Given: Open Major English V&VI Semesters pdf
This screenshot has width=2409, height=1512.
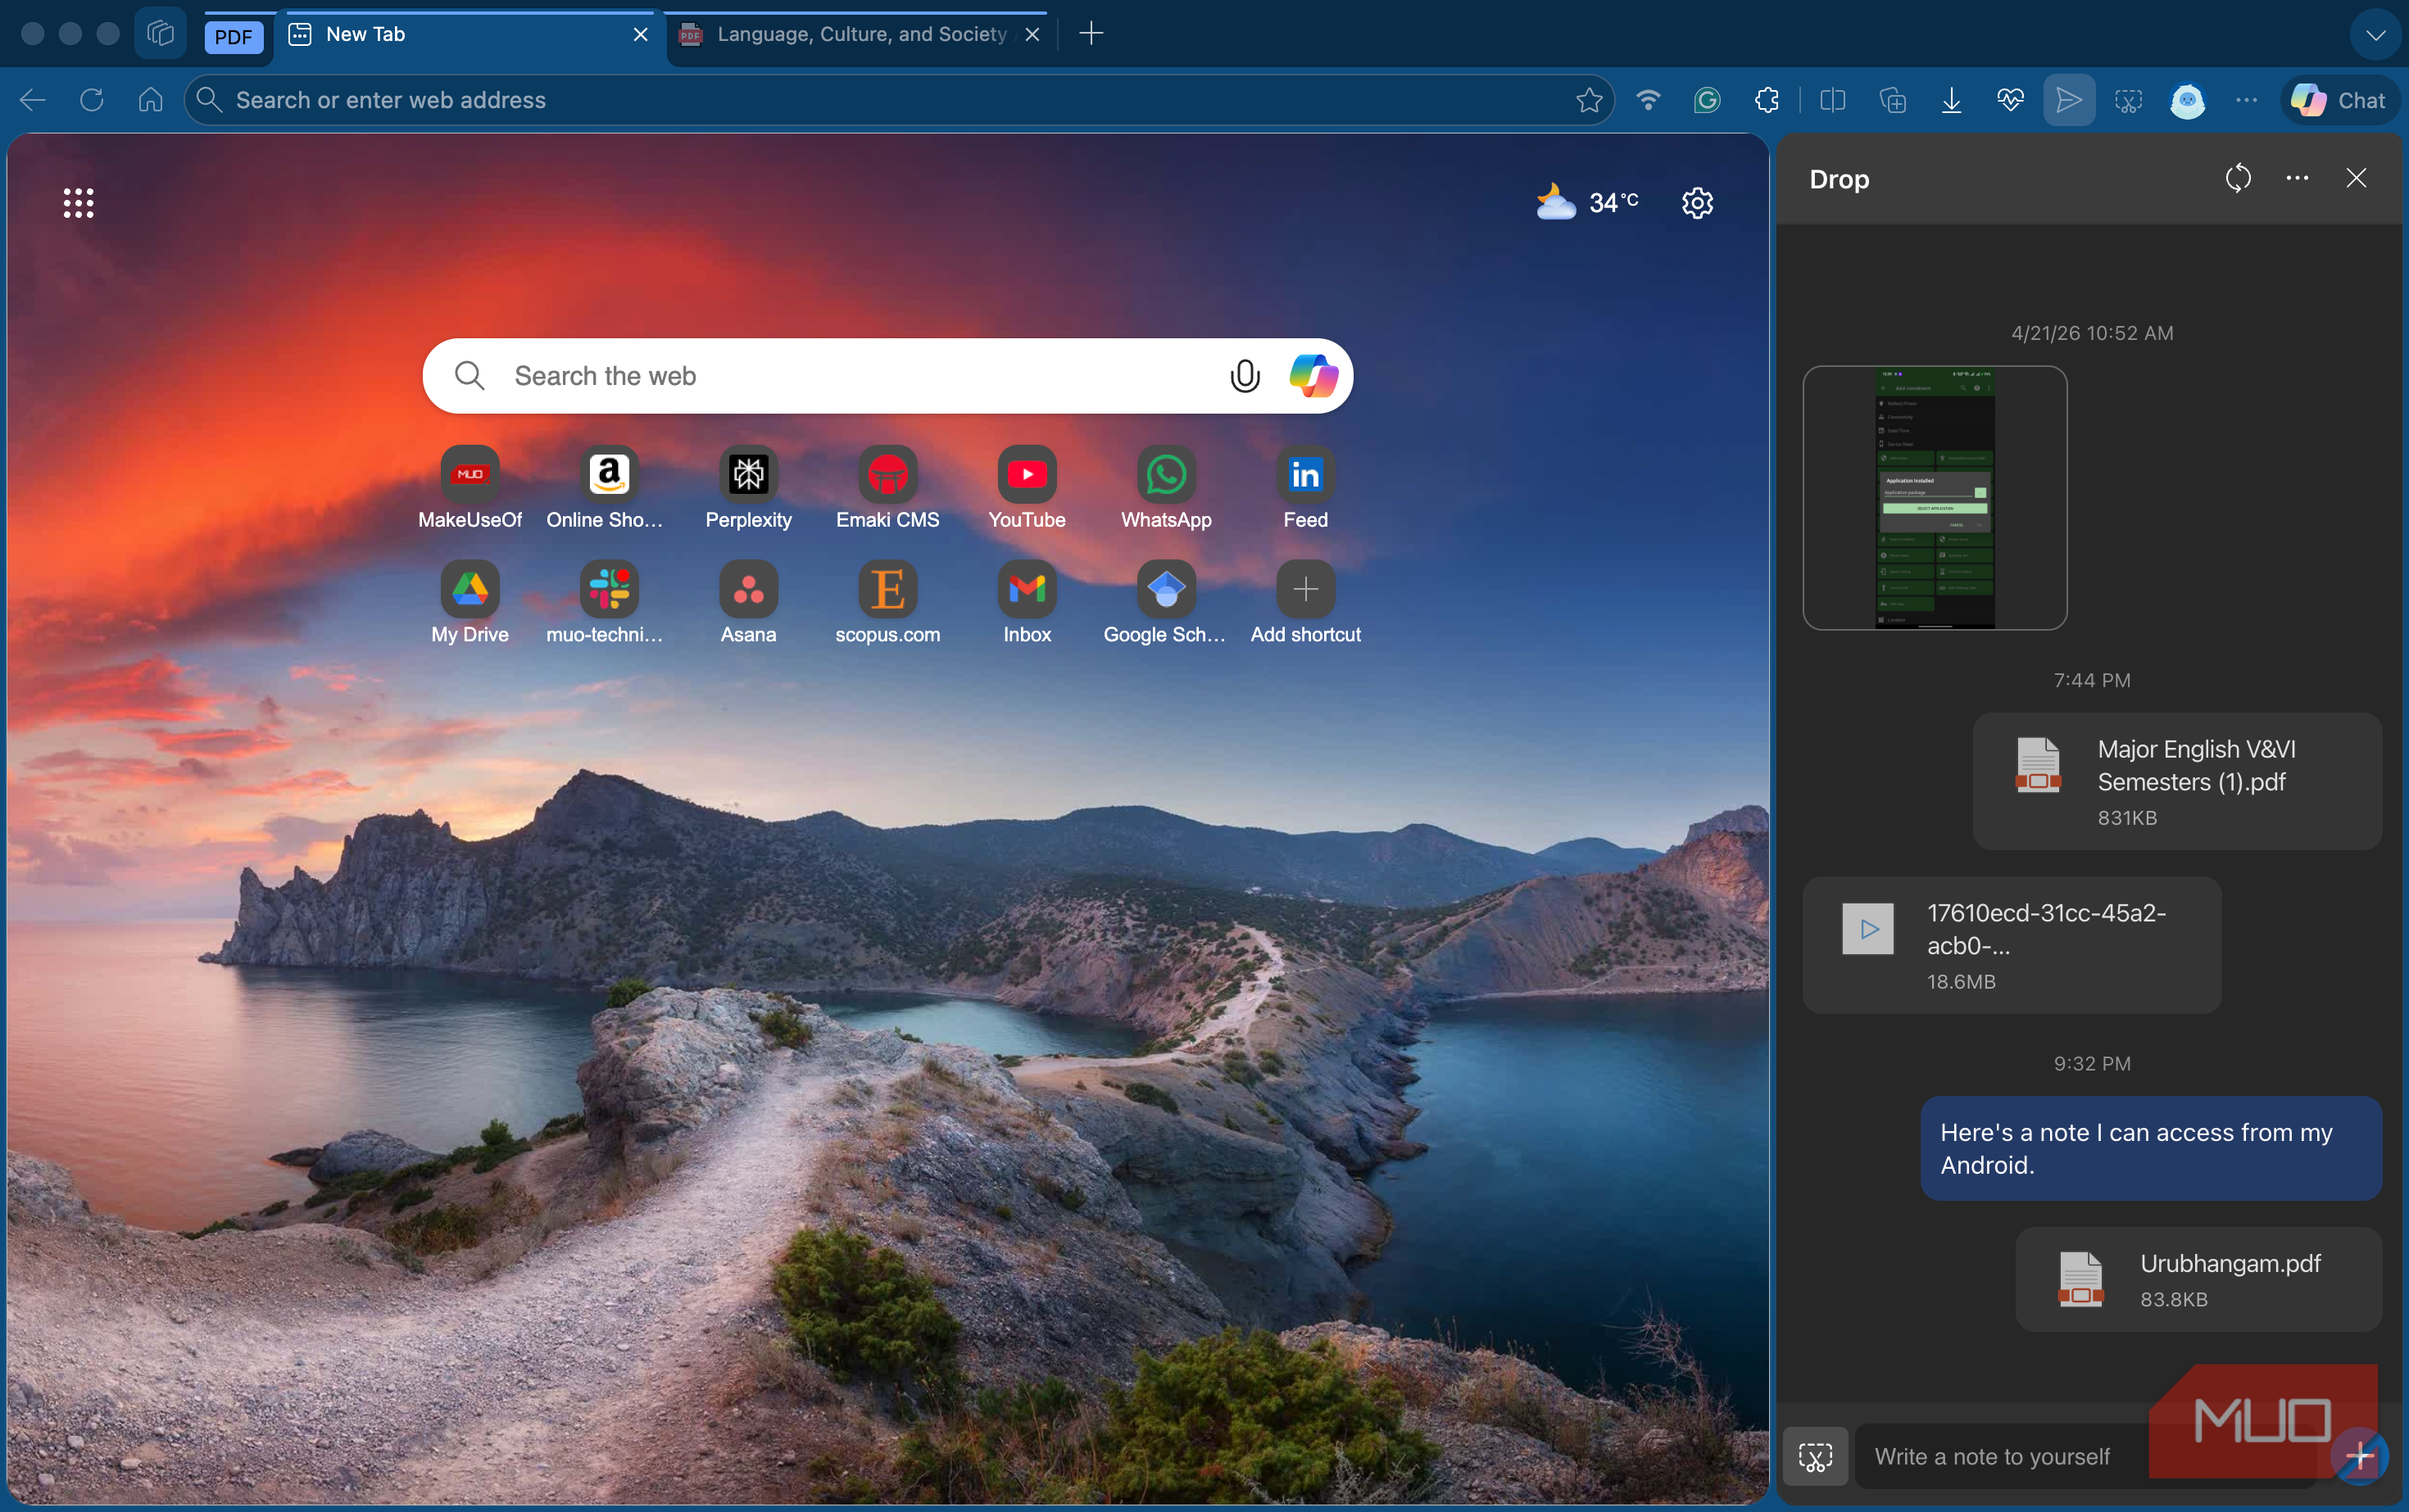Looking at the screenshot, I should tap(2177, 781).
